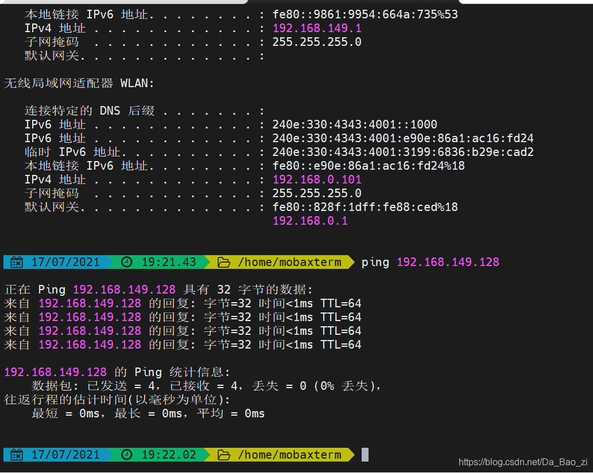The image size is (593, 473).
Task: Click the round-trip line "最短 = 0ms"
Action: click(x=148, y=413)
